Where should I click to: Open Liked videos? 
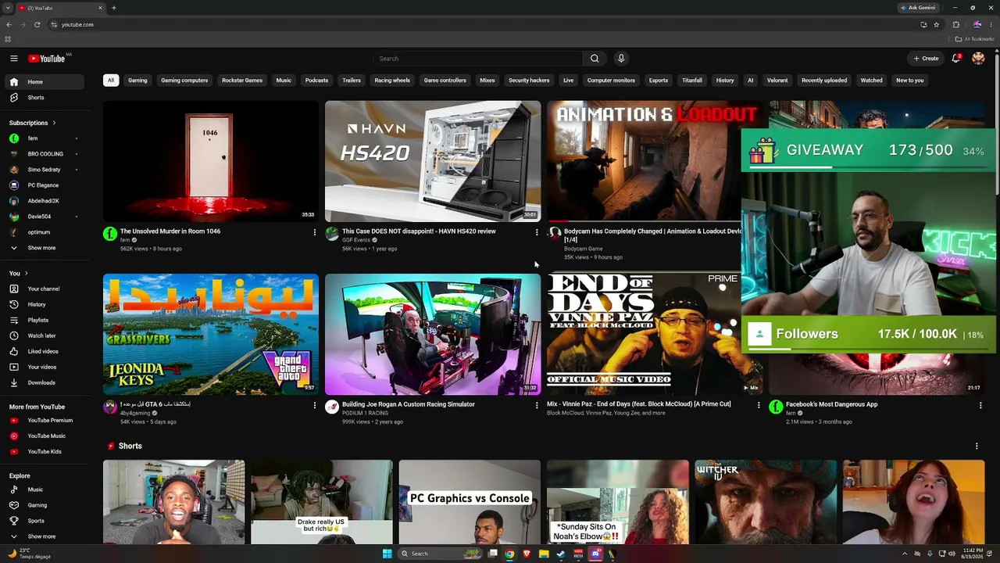(x=45, y=351)
